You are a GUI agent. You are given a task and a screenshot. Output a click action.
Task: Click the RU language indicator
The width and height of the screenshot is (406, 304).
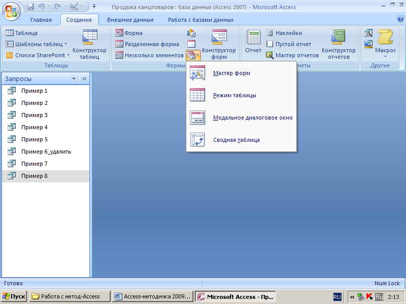[x=337, y=297]
